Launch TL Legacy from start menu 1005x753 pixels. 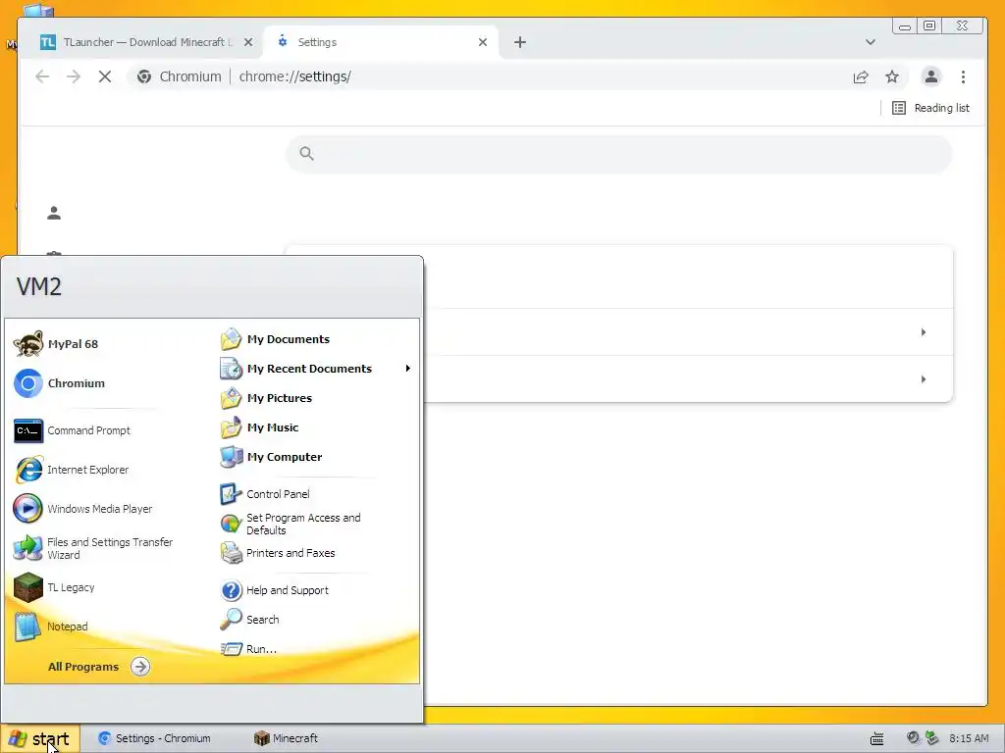coord(54,587)
